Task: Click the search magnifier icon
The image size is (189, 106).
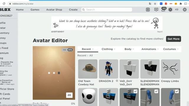Action: coord(83,10)
